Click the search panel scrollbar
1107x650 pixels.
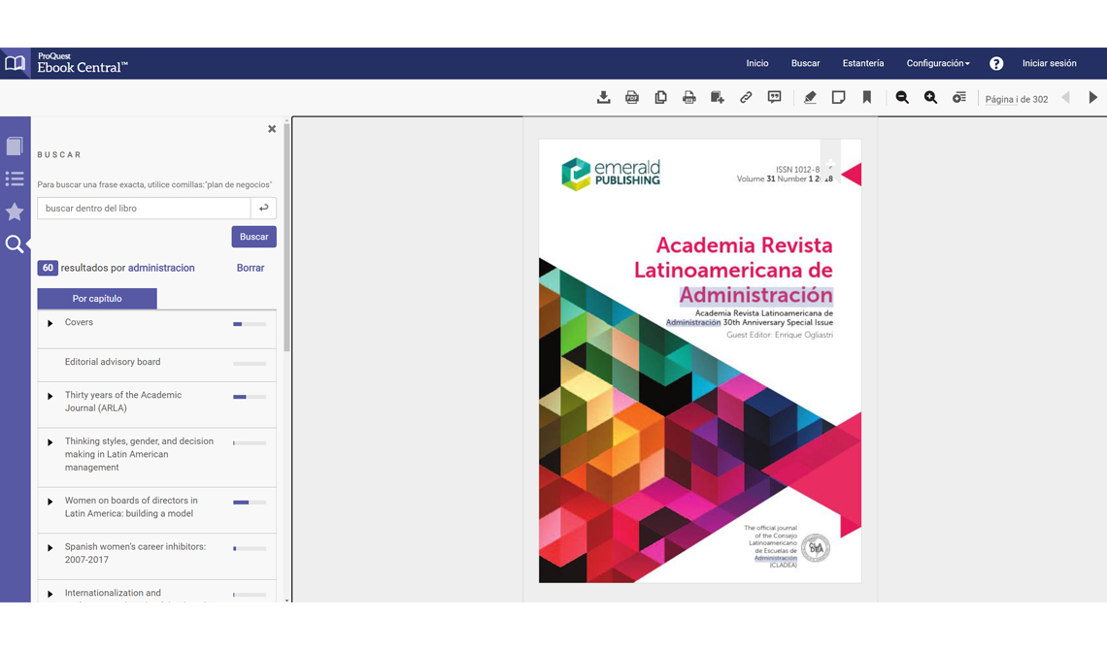[286, 236]
